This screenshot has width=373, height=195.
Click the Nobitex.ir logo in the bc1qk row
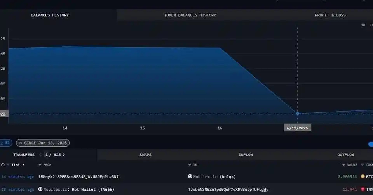click(x=190, y=176)
